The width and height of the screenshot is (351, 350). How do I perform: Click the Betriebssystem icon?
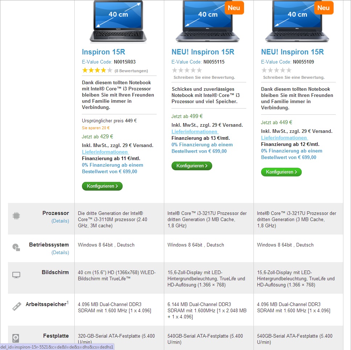pyautogui.click(x=16, y=247)
